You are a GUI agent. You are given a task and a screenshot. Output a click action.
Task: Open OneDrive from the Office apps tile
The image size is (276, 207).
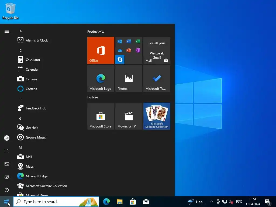pyautogui.click(x=120, y=50)
